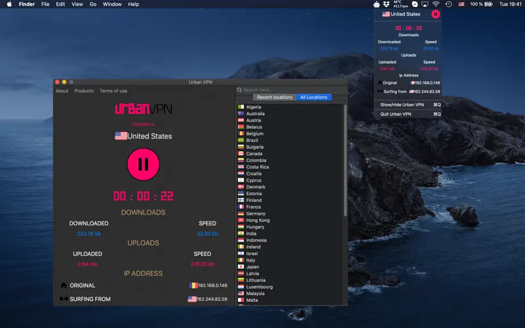525x328 pixels.
Task: Click the magnifier search icon
Action: [239, 90]
